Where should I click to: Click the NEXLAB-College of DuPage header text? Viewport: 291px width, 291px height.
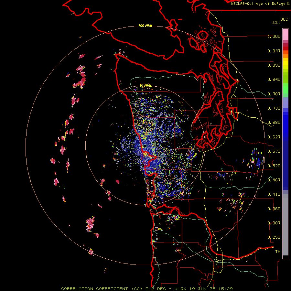pyautogui.click(x=258, y=4)
